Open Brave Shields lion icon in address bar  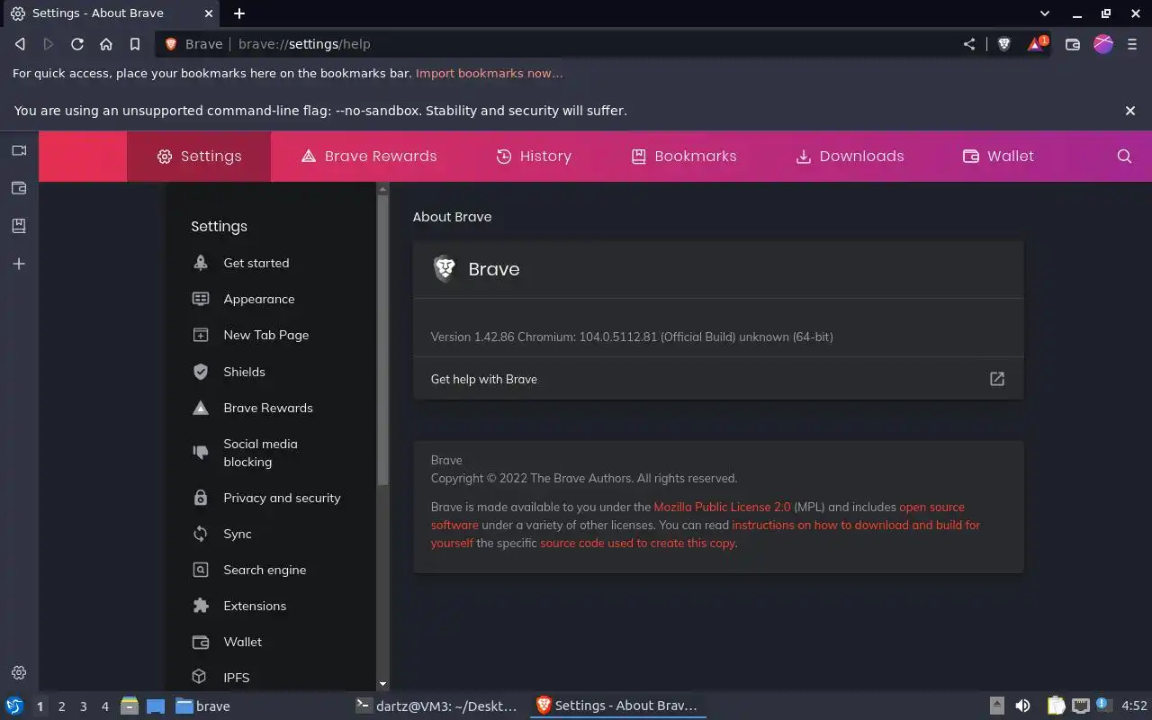tap(1004, 44)
